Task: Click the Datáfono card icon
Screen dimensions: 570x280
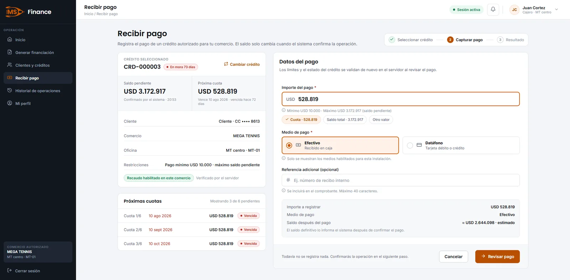Action: pos(419,145)
